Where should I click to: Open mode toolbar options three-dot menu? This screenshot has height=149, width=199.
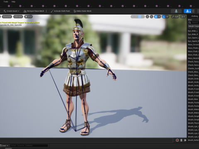click(193, 11)
